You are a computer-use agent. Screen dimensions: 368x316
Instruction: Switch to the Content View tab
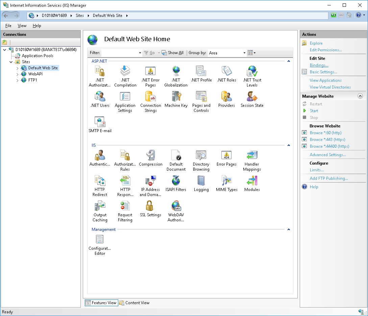coord(134,303)
